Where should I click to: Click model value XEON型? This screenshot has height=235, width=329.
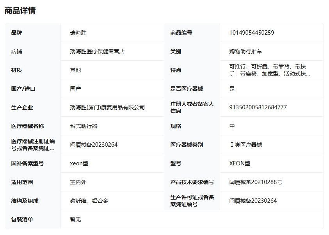pos(240,163)
